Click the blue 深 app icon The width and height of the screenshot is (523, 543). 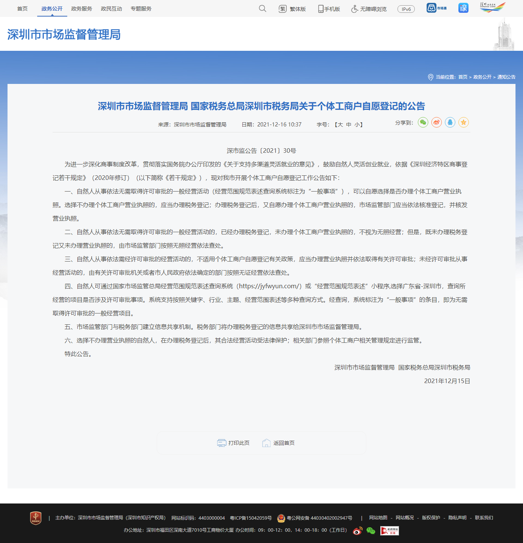(463, 8)
